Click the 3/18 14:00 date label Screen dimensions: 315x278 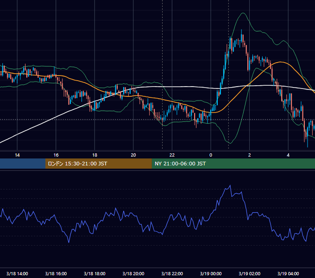point(17,273)
